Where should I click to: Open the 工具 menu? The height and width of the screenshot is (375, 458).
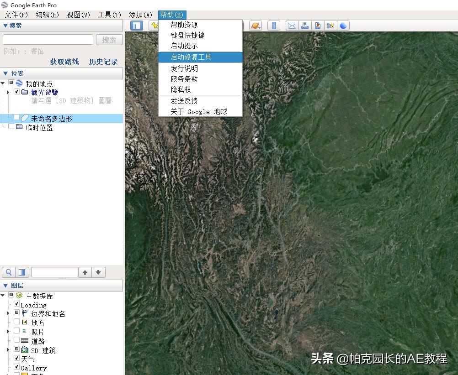point(109,14)
